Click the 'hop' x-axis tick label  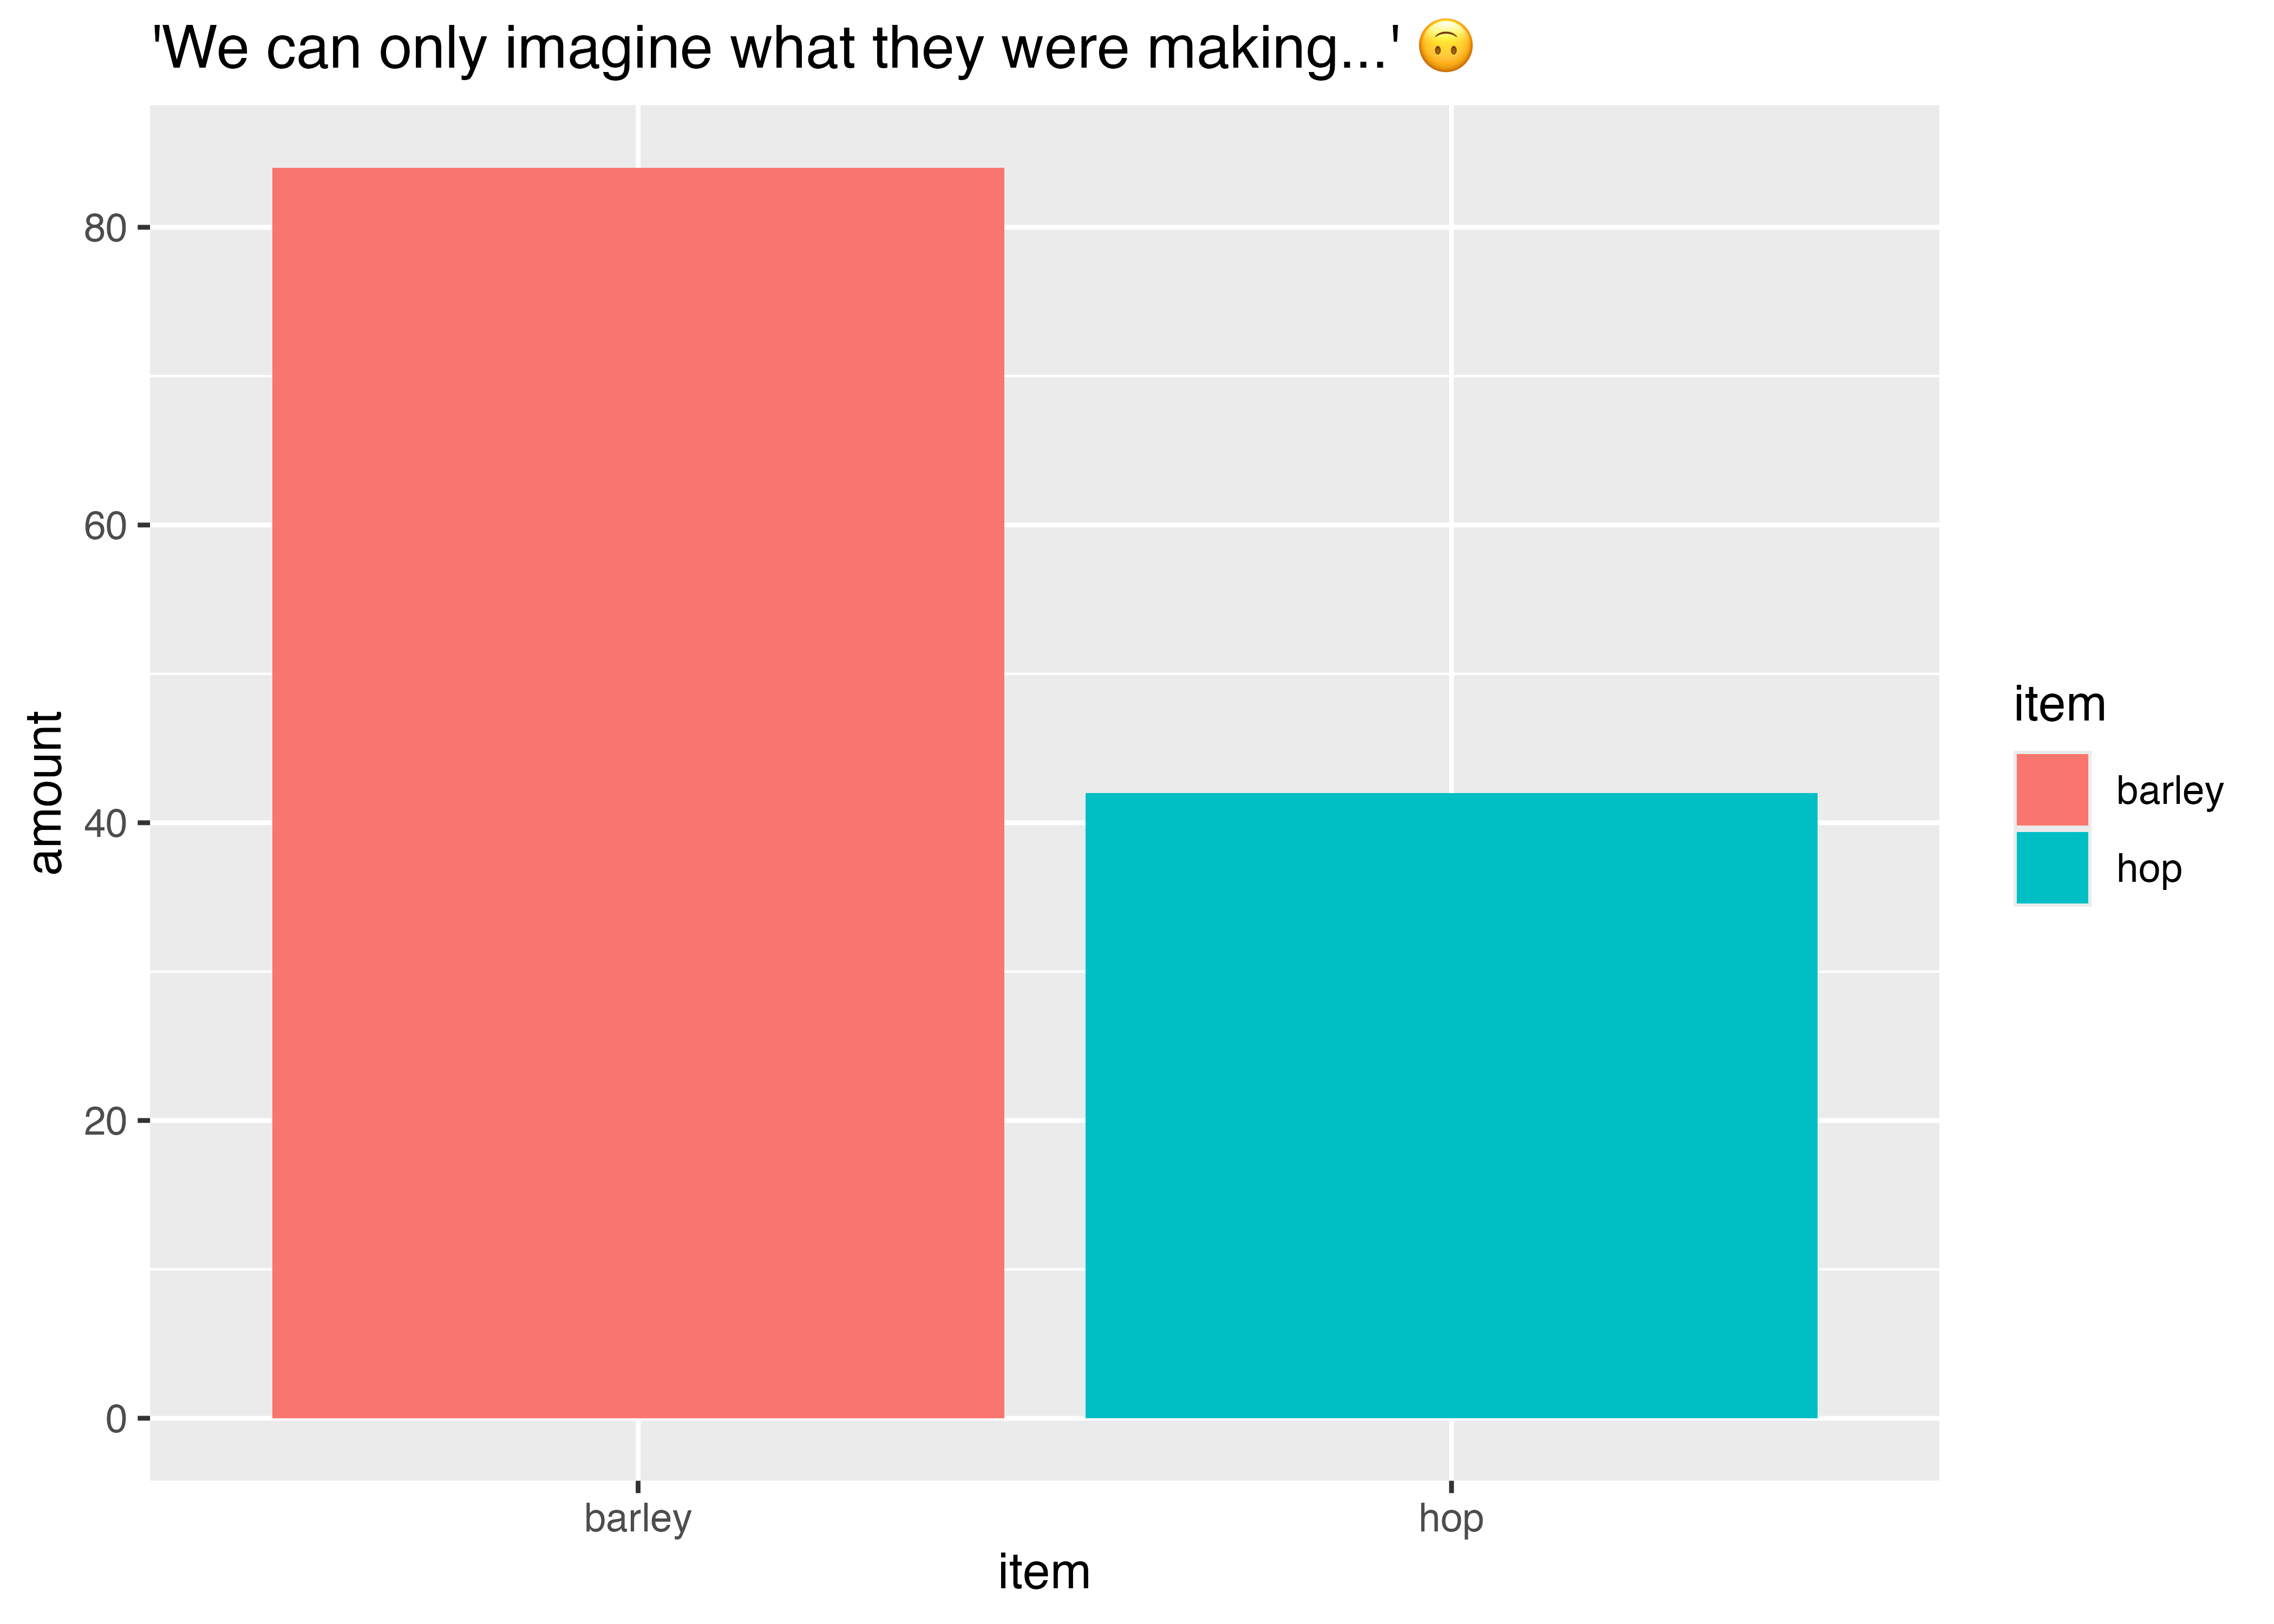[1450, 1519]
